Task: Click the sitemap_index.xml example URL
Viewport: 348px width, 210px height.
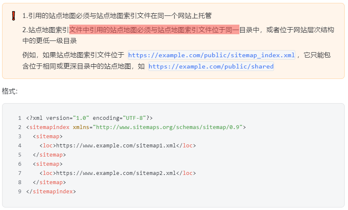Action: coord(211,55)
